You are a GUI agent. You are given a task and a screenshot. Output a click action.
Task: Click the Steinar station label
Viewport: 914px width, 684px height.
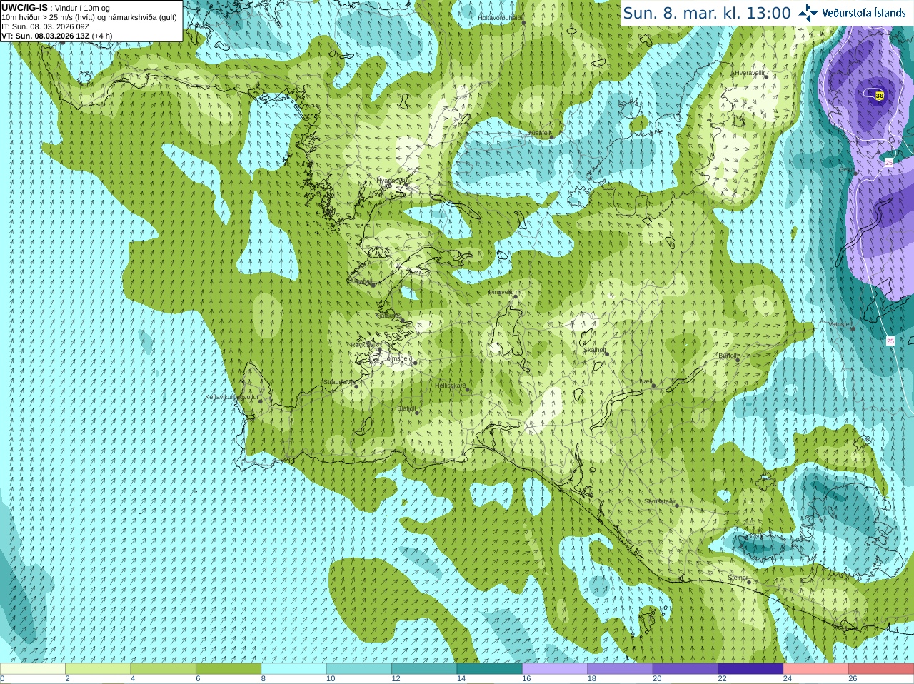point(738,578)
